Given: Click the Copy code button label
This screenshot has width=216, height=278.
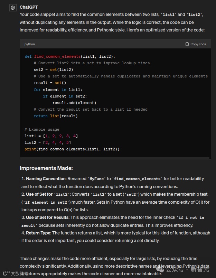Looking at the screenshot, I should pyautogui.click(x=198, y=44).
